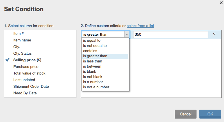Choose the 'Purchase price' column
The width and height of the screenshot is (224, 122).
(25, 67)
